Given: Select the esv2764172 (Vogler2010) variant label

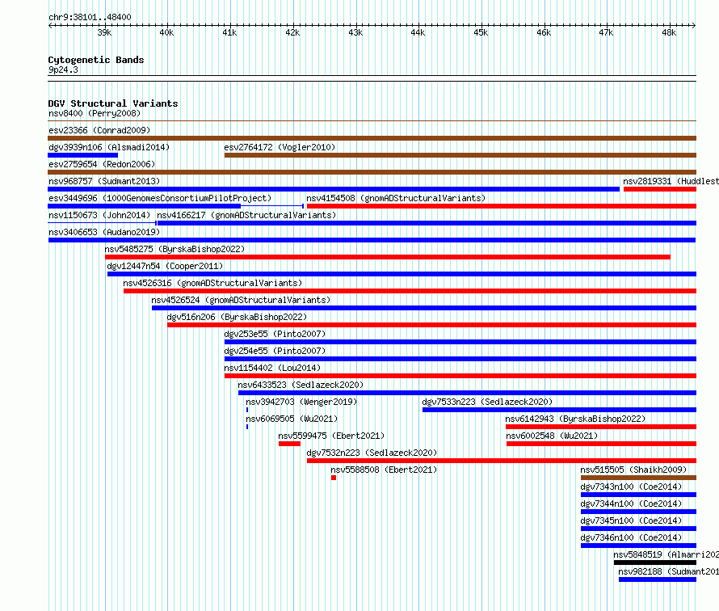Looking at the screenshot, I should [280, 147].
